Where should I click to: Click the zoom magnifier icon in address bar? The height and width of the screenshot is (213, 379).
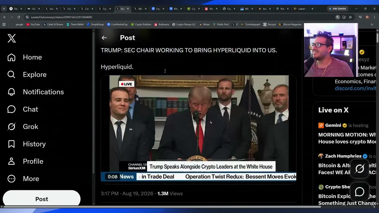tap(338, 17)
